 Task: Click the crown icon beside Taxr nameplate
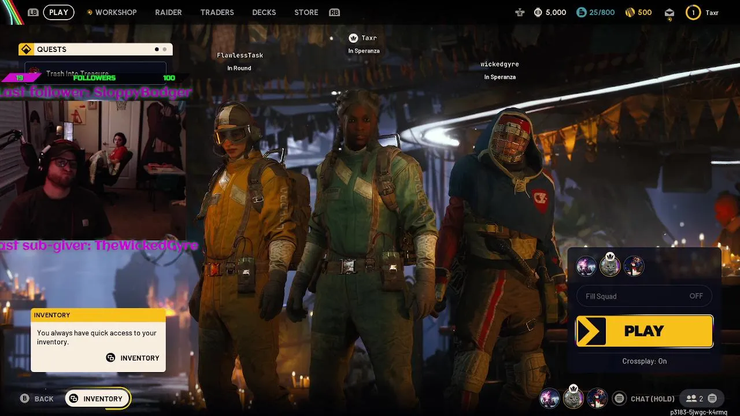353,38
